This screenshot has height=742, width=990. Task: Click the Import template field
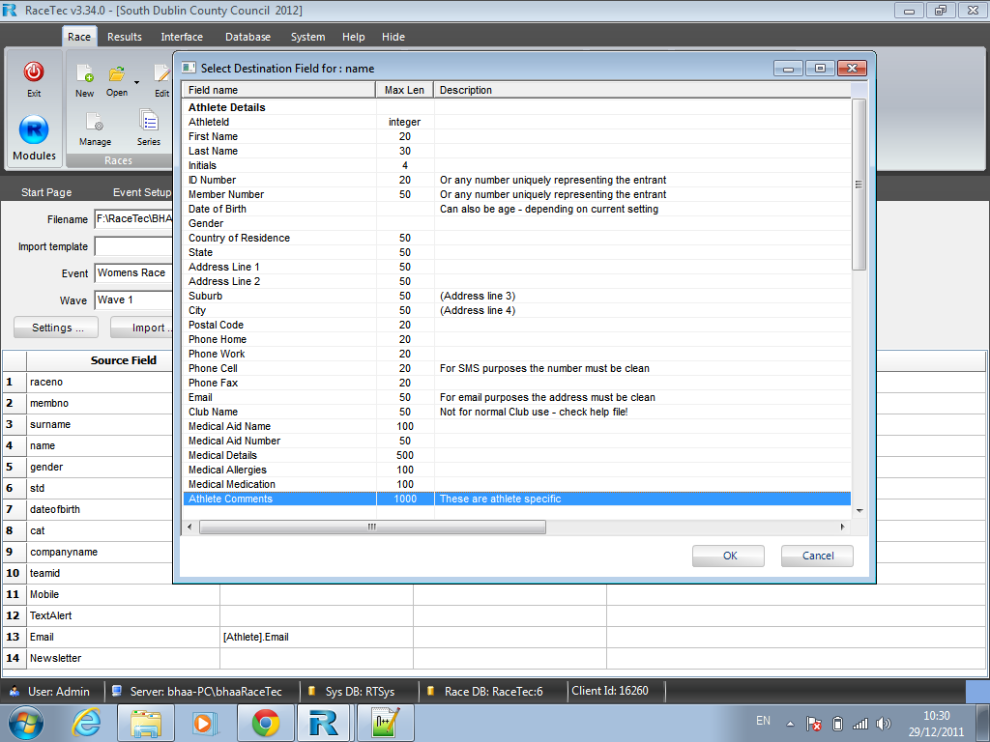pos(133,246)
